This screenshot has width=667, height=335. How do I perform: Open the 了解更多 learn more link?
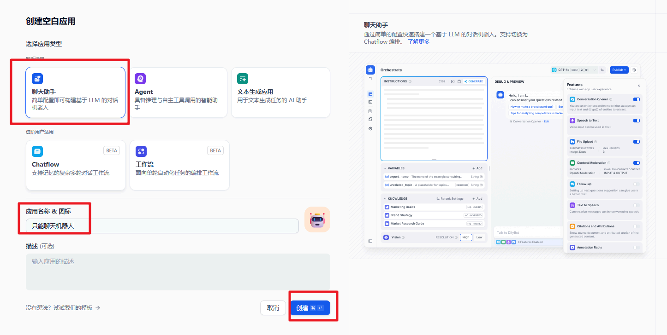tap(418, 42)
